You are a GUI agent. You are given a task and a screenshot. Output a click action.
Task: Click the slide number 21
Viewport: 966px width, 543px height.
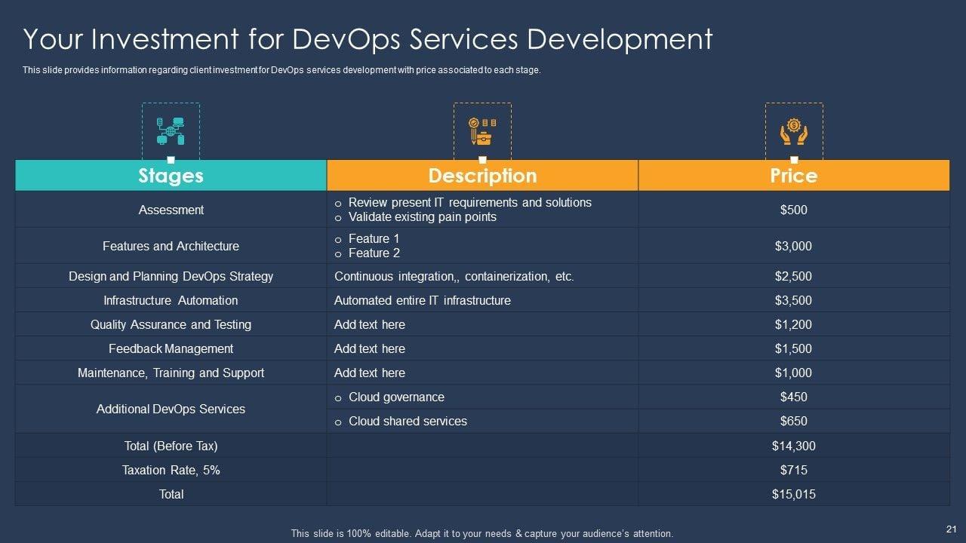click(x=950, y=529)
